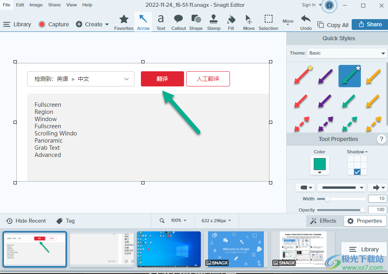
Task: Click the Undo arrow
Action: click(306, 22)
